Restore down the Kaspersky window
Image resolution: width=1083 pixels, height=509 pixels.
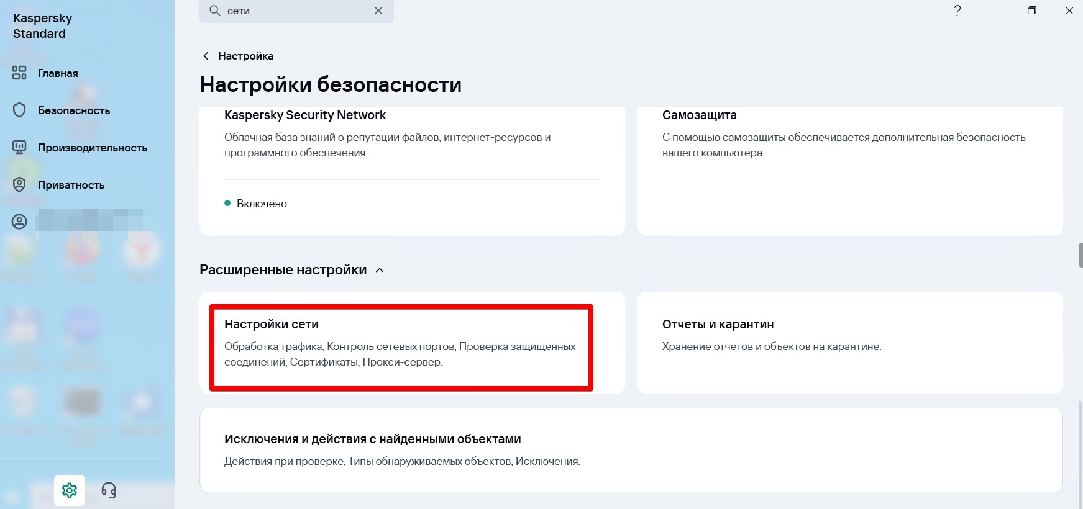[1031, 11]
